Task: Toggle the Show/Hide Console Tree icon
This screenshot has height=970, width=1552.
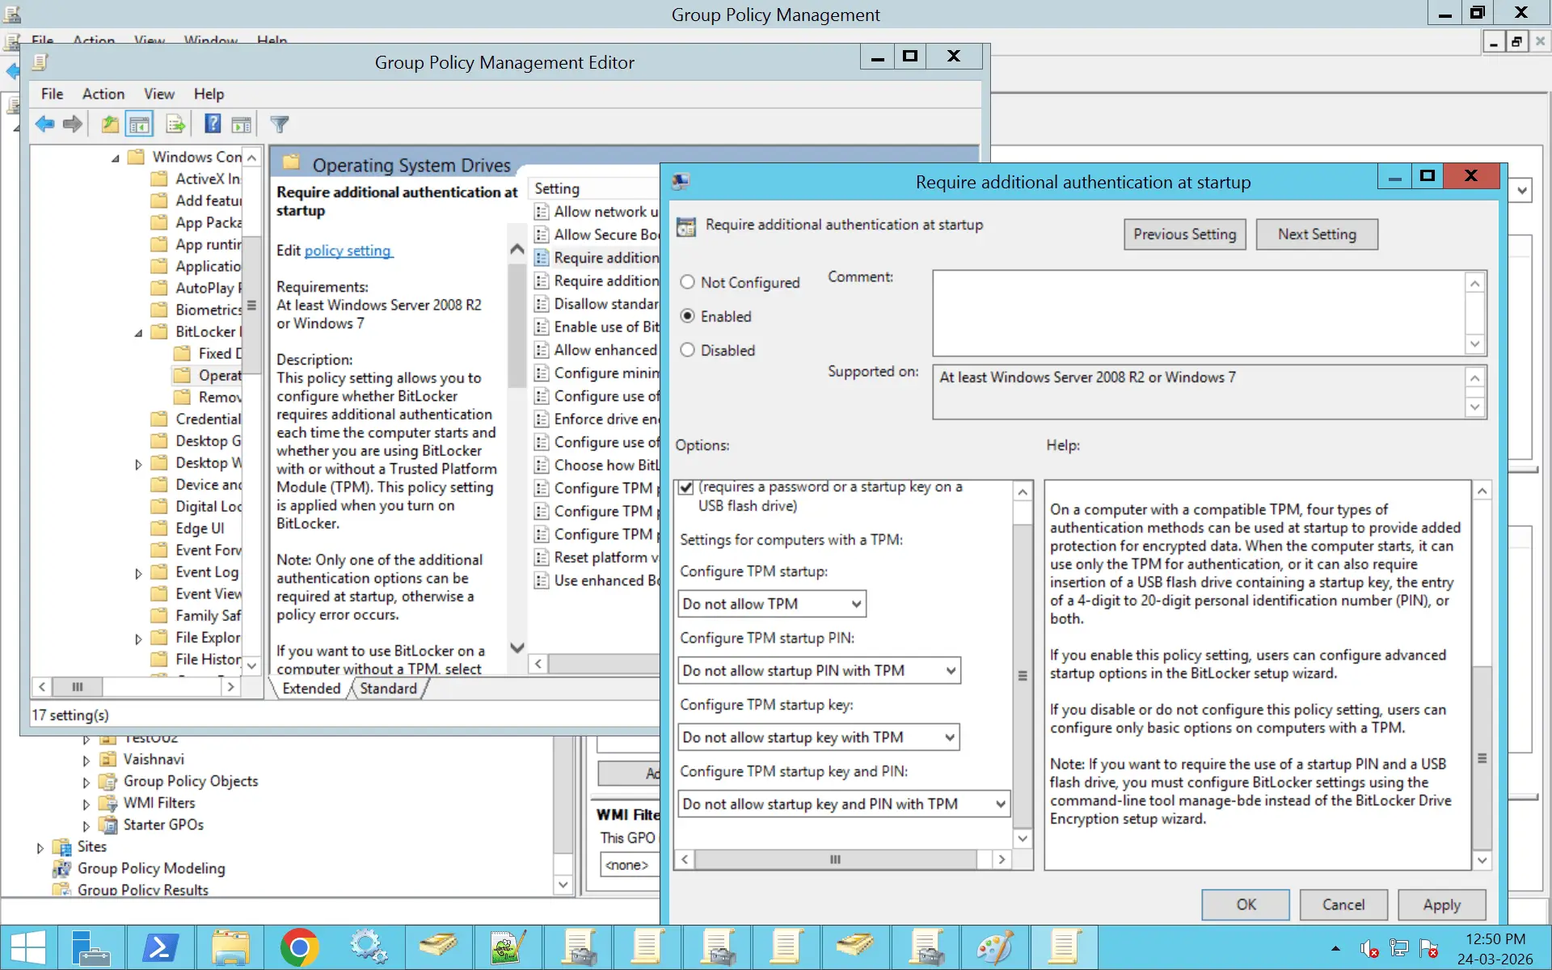Action: coord(140,124)
